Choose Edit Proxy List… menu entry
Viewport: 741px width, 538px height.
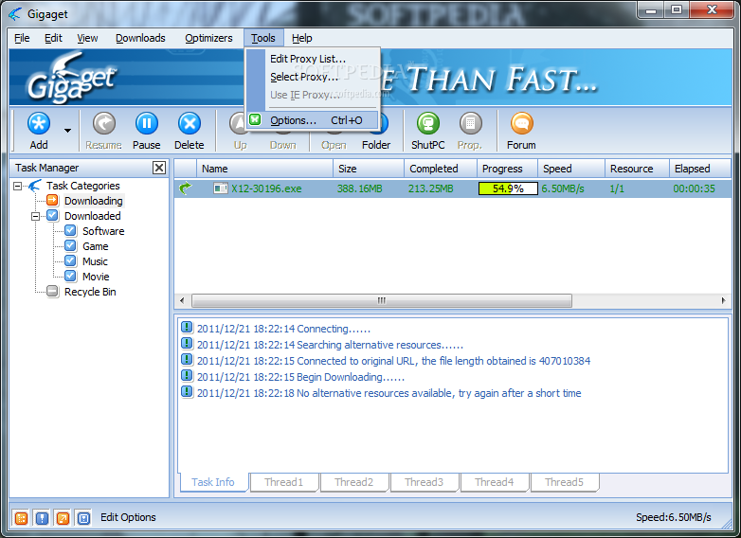(x=308, y=59)
